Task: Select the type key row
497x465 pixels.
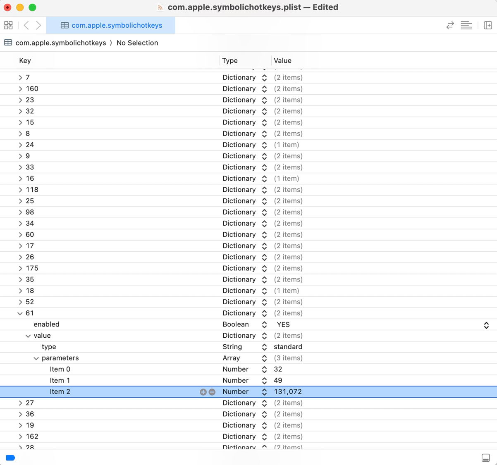Action: 248,347
